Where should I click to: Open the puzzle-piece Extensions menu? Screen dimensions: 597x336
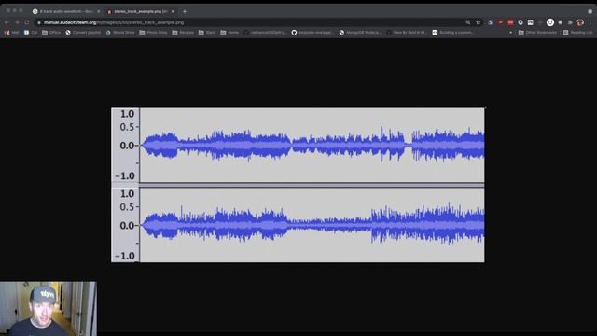coord(570,22)
